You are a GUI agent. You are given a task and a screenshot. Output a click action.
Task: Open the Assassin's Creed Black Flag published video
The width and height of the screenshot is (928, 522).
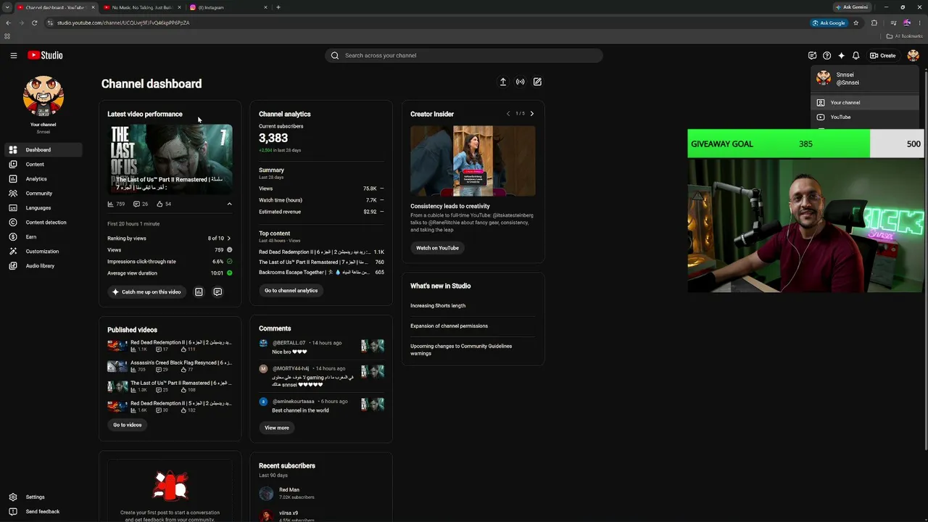pyautogui.click(x=170, y=366)
